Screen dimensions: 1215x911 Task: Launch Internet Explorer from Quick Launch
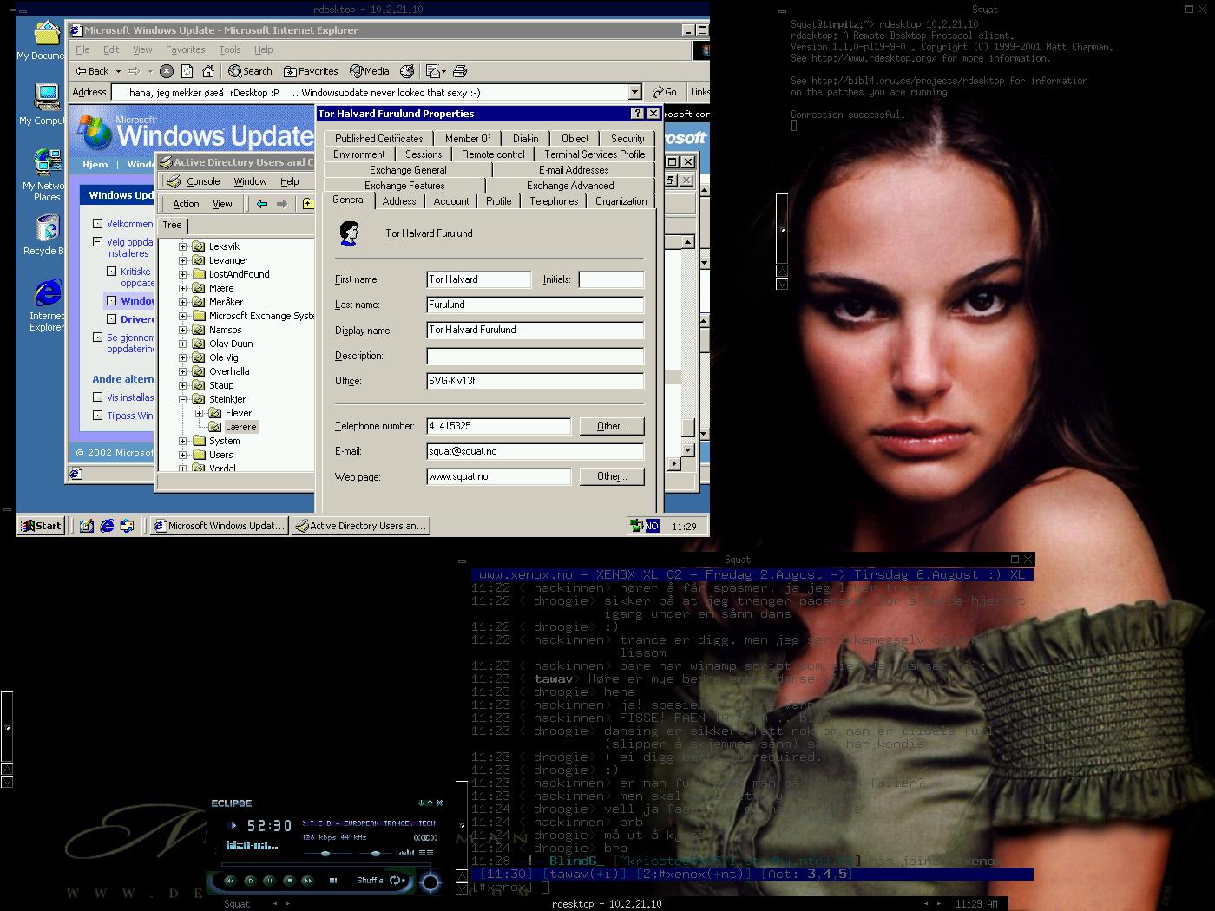click(107, 526)
